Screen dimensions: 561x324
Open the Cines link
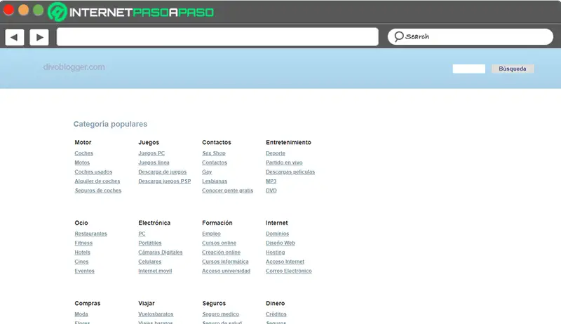pos(81,262)
